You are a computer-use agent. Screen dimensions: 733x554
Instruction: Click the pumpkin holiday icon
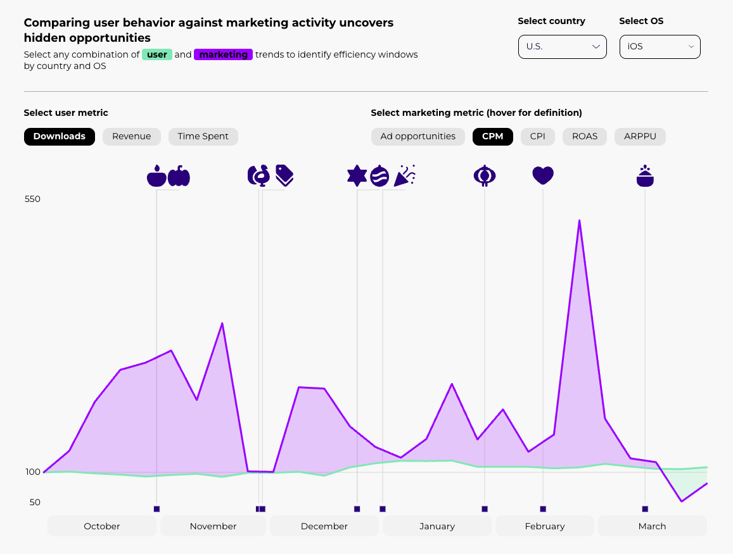(179, 175)
